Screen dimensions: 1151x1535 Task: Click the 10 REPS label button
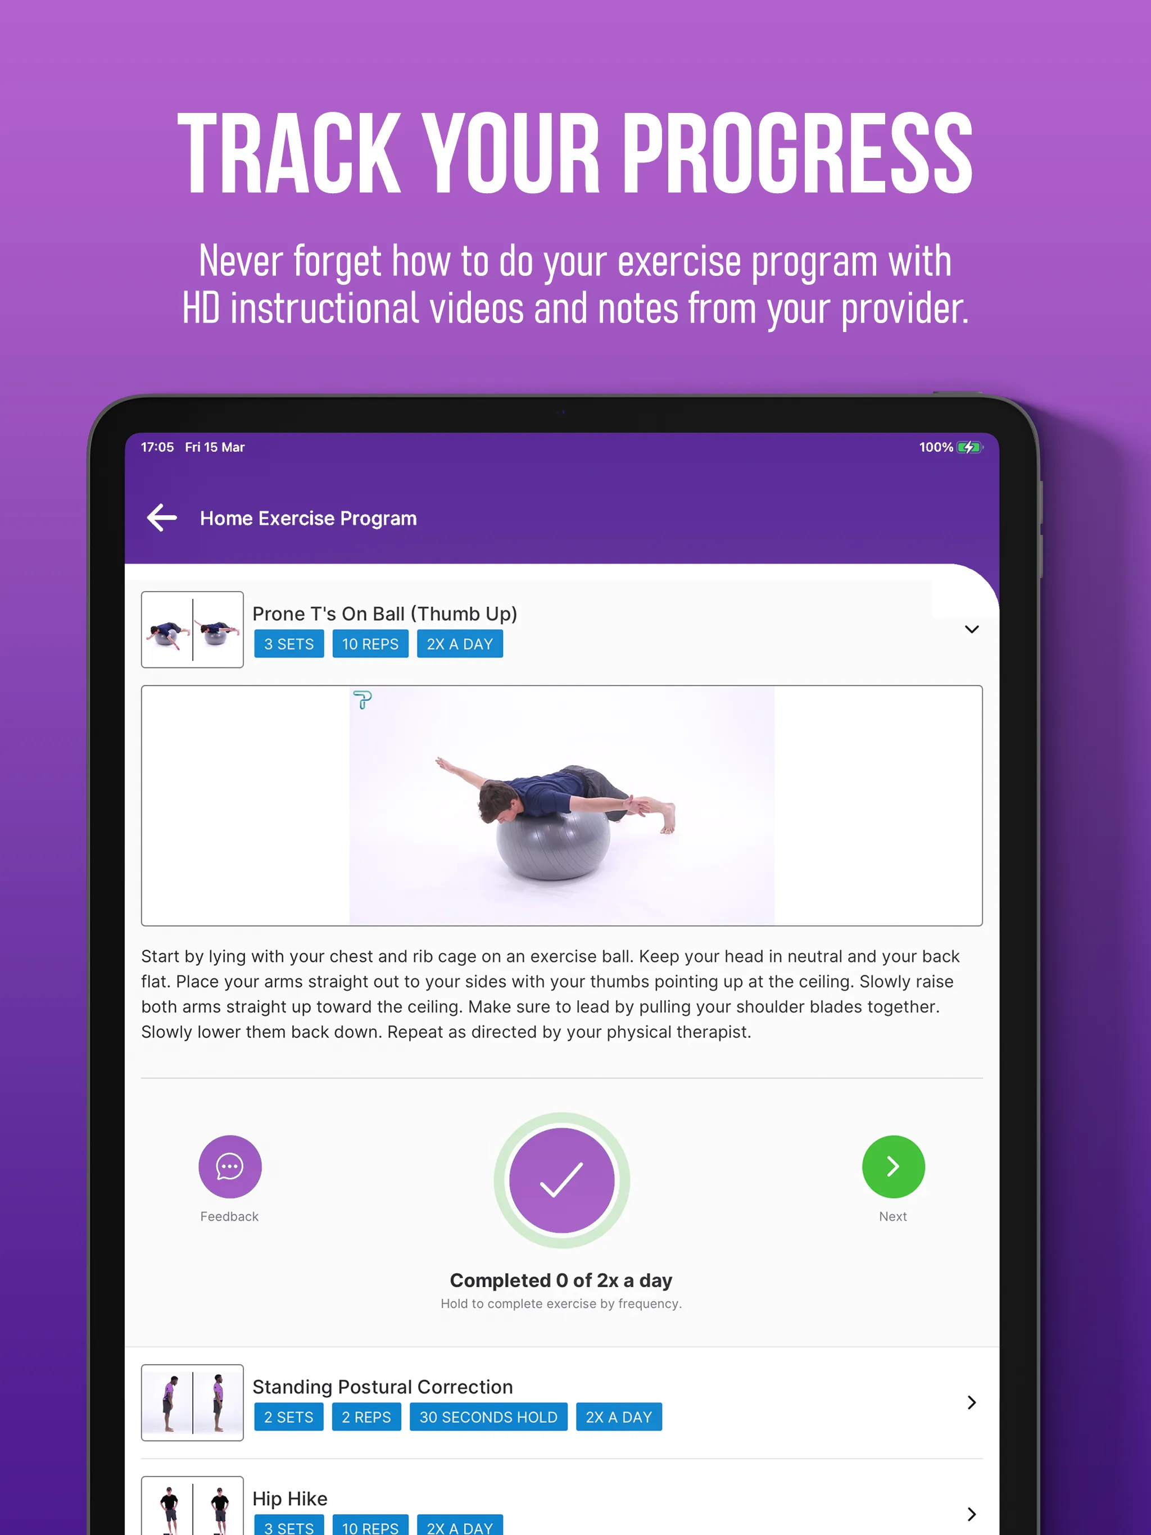tap(370, 643)
